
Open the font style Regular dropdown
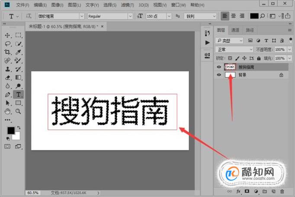(x=130, y=16)
